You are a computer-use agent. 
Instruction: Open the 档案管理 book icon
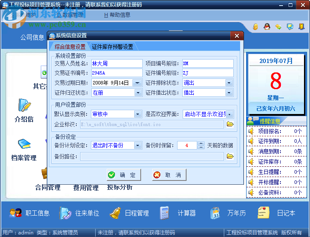(24, 144)
